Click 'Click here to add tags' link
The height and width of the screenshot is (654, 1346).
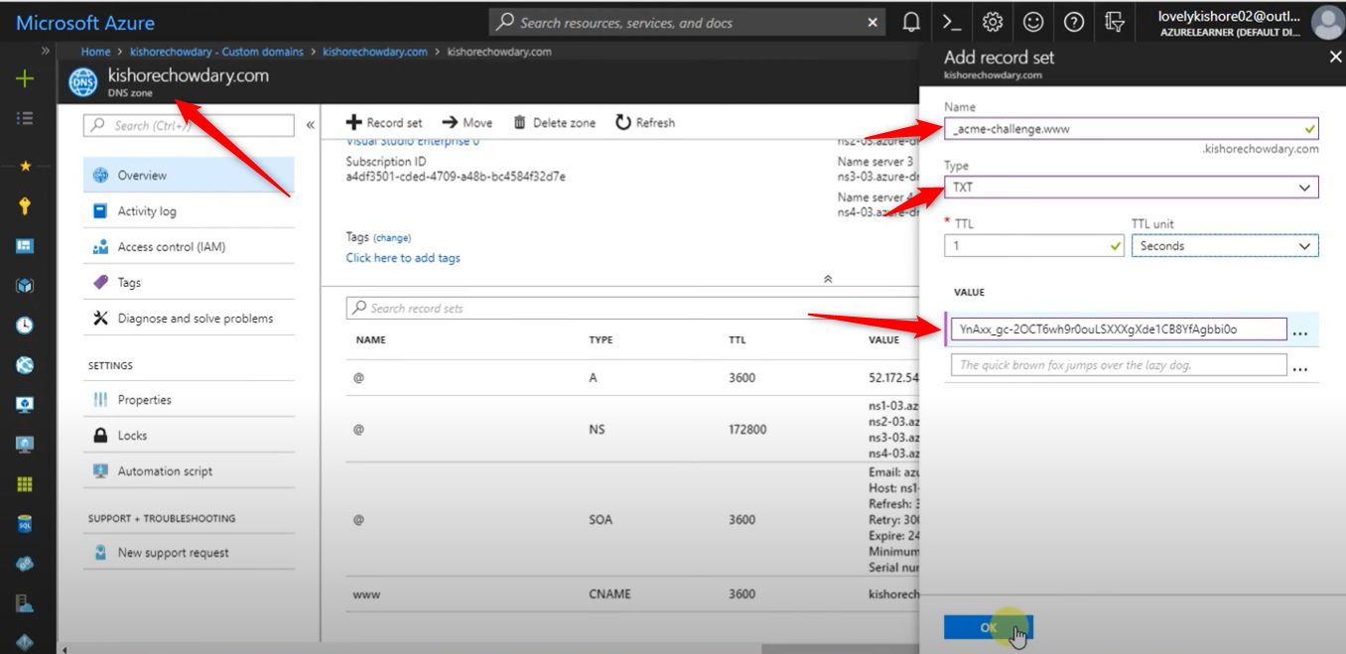tap(403, 258)
